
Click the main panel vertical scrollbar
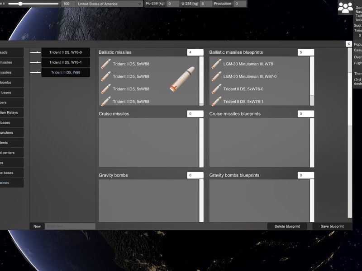click(x=350, y=132)
